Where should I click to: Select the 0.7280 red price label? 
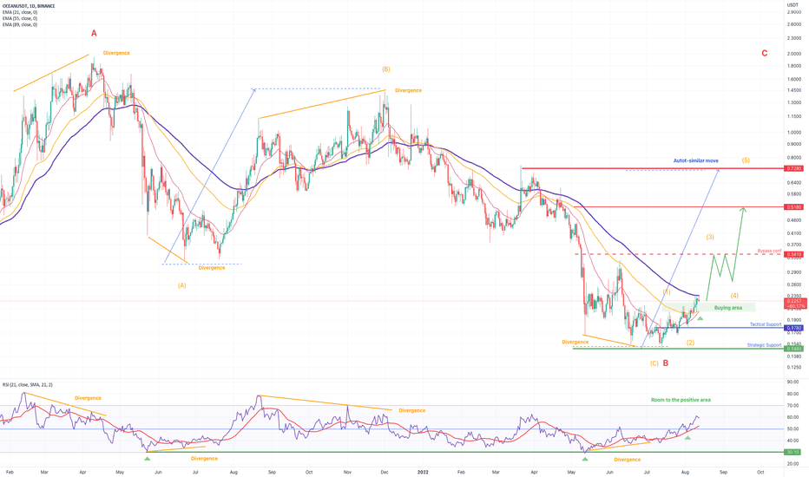pyautogui.click(x=794, y=168)
